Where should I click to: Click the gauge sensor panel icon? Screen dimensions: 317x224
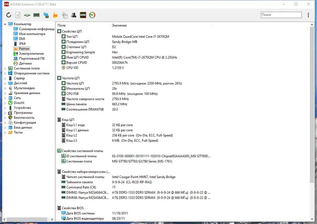pyautogui.click(x=92, y=15)
